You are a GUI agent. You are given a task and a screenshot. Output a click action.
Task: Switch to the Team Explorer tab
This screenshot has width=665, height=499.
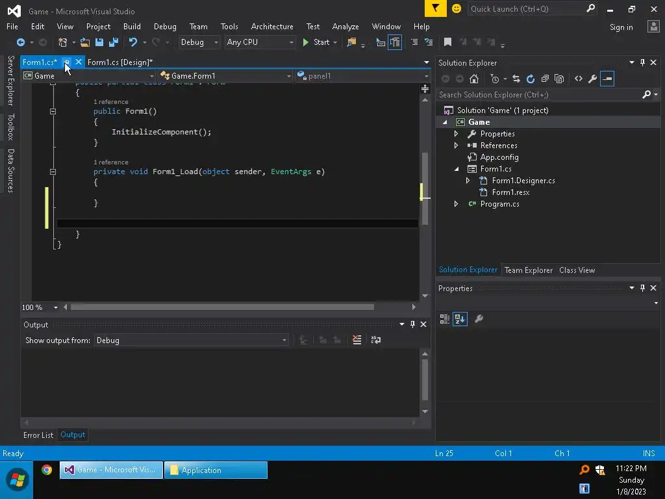point(529,270)
